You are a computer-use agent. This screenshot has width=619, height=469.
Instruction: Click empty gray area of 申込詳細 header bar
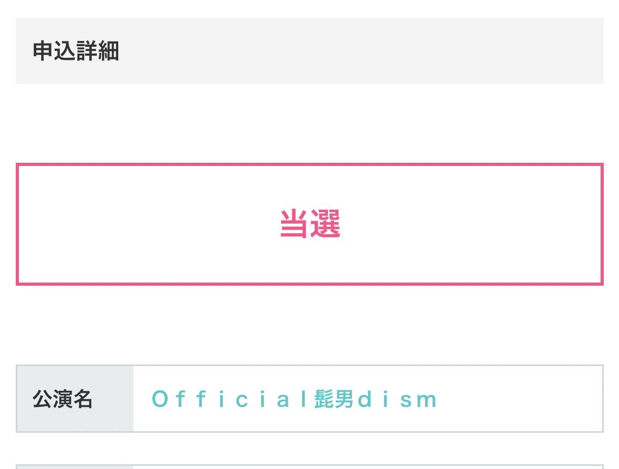pos(368,51)
